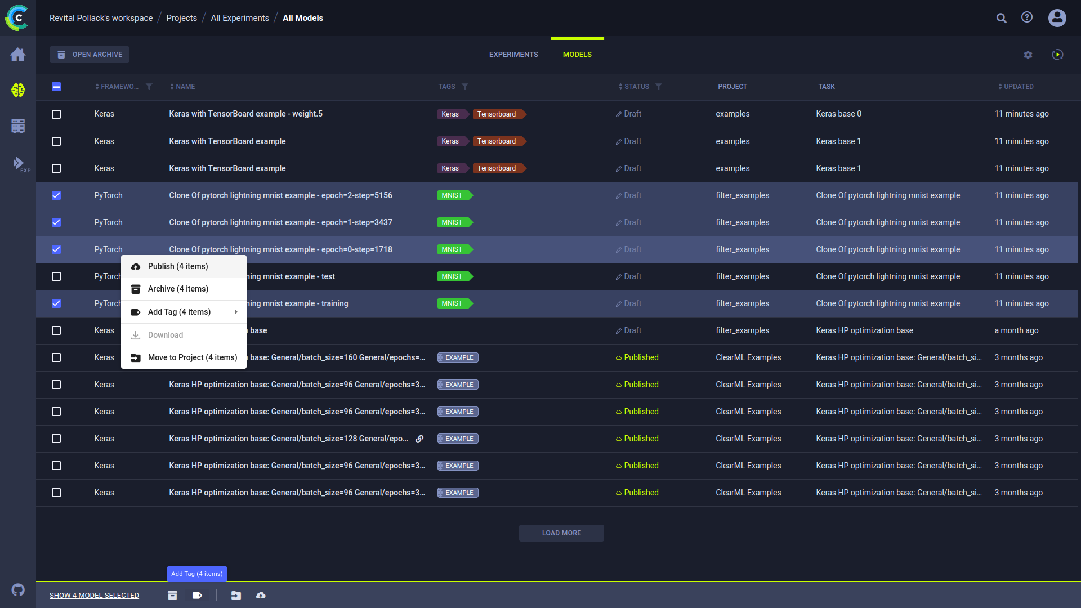Expand the Add Tag submenu arrow
This screenshot has width=1081, height=608.
[236, 312]
